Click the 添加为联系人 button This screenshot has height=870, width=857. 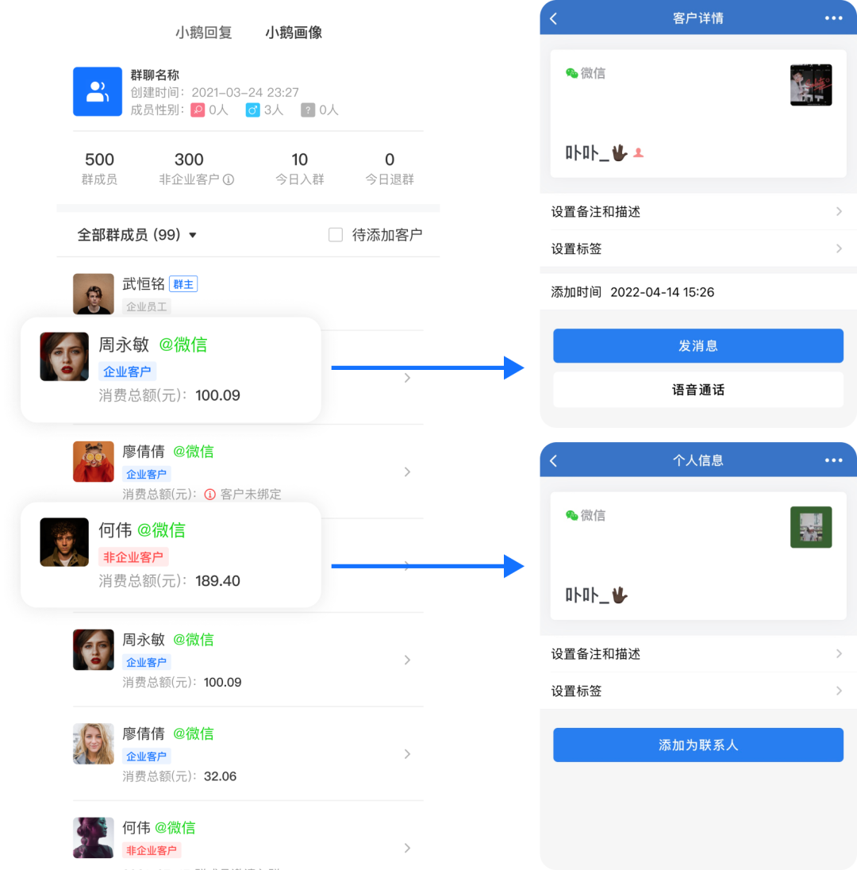(x=698, y=745)
